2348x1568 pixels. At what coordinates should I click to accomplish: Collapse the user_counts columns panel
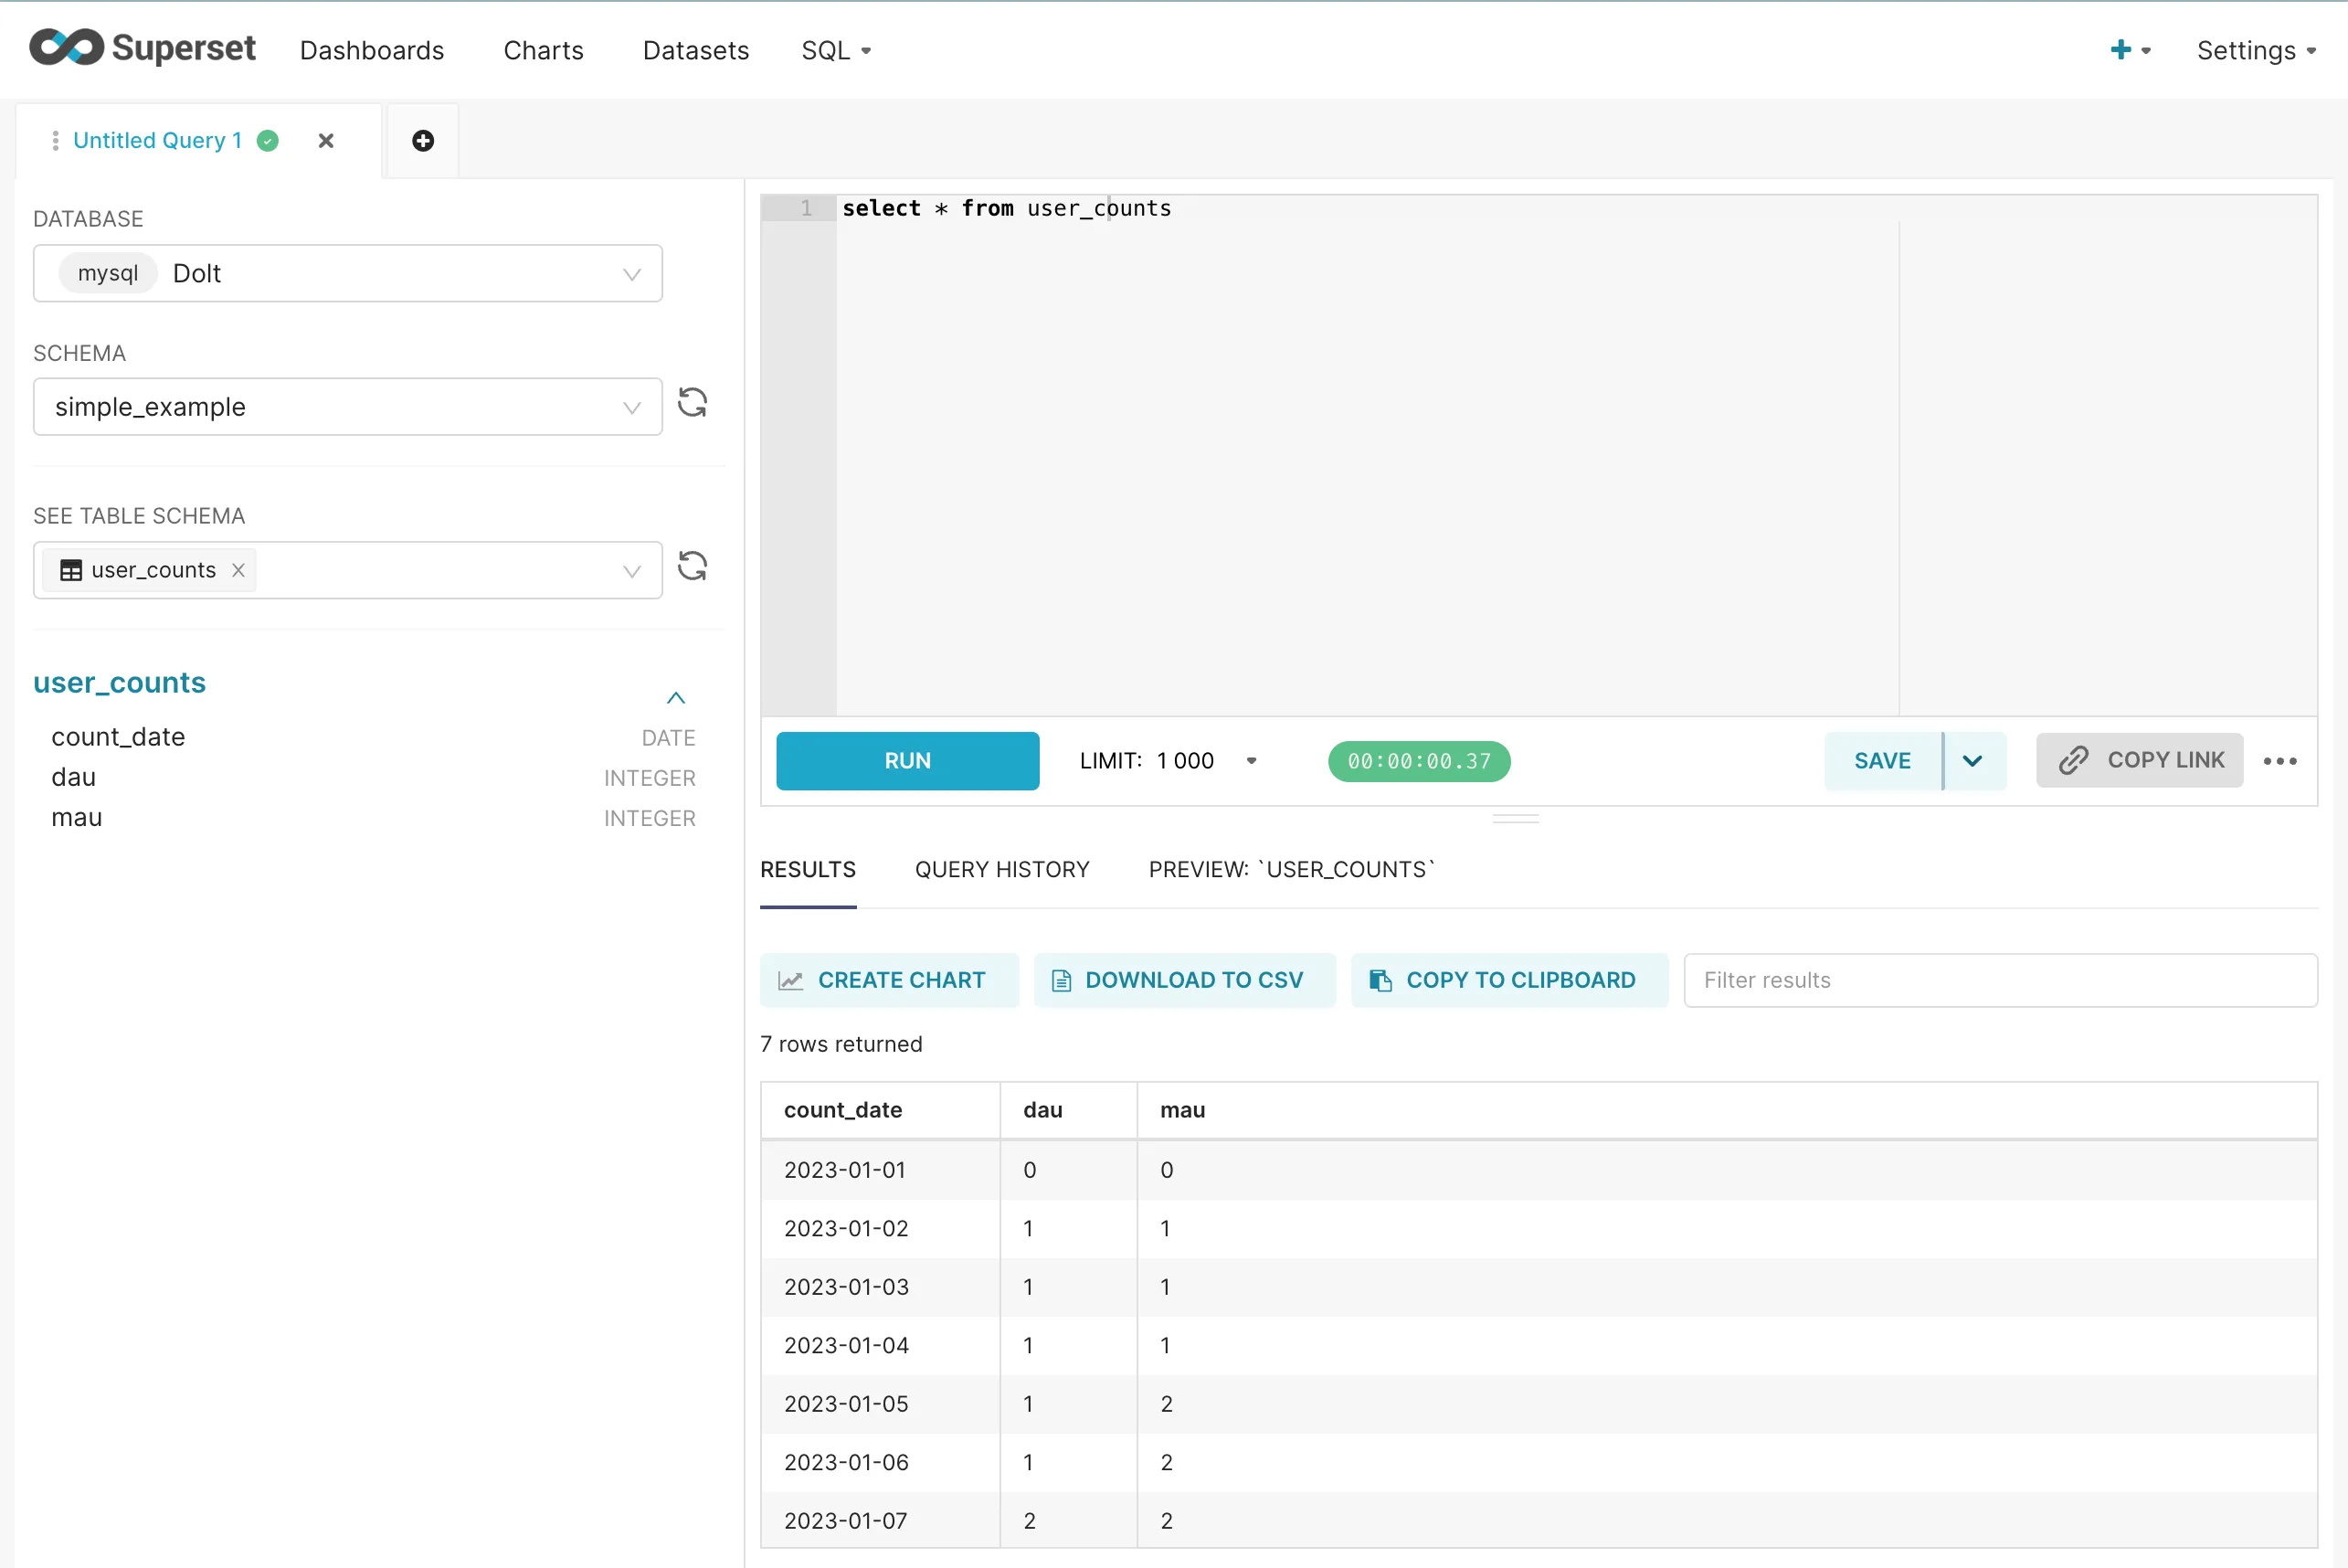tap(677, 697)
